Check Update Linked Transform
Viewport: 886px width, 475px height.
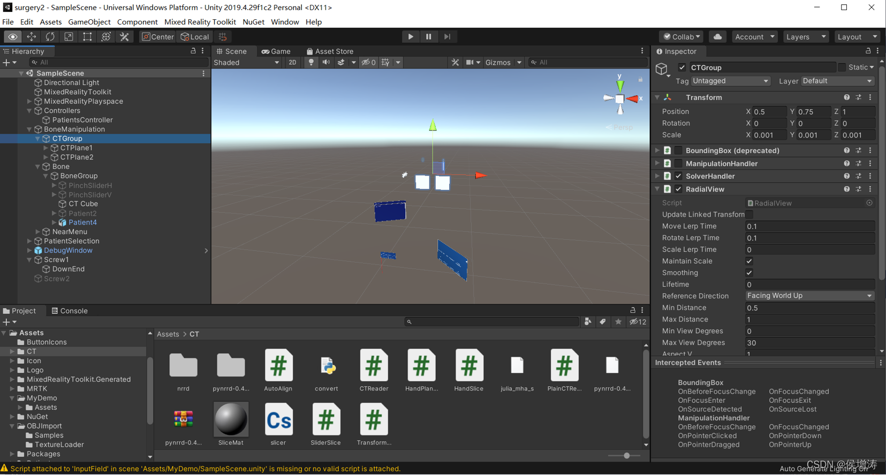click(749, 214)
